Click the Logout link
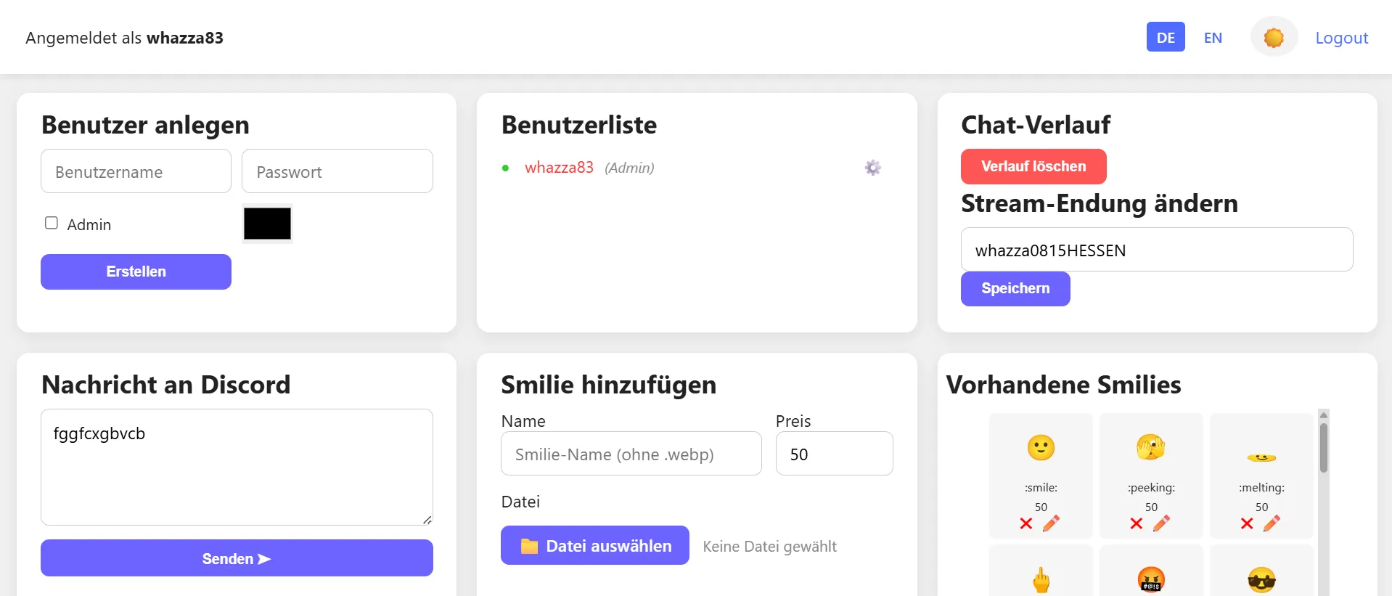The width and height of the screenshot is (1392, 596). 1341,38
